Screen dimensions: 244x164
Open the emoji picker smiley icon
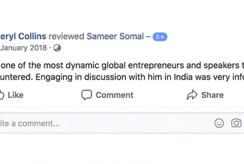[219, 123]
